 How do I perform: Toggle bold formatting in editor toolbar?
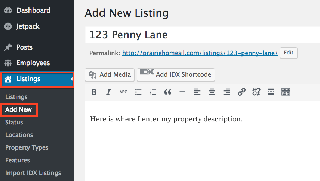tap(94, 92)
